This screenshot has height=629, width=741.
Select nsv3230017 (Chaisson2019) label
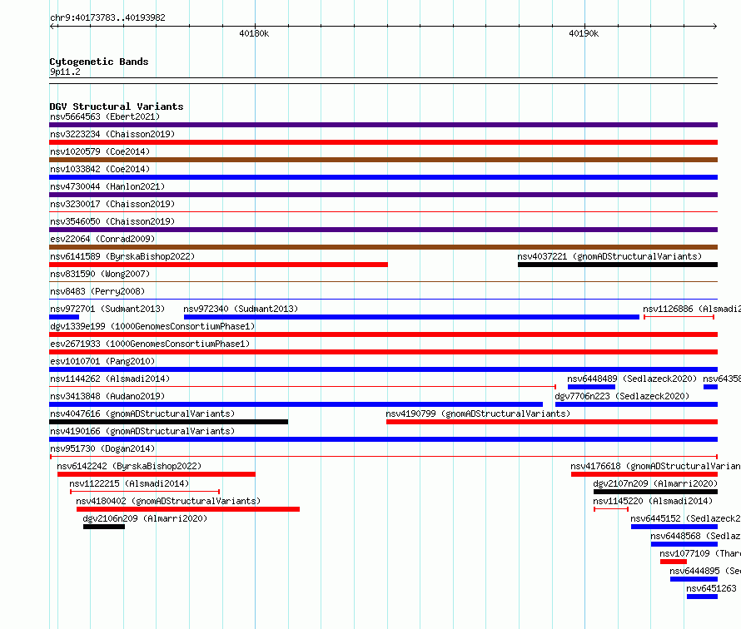click(x=112, y=204)
